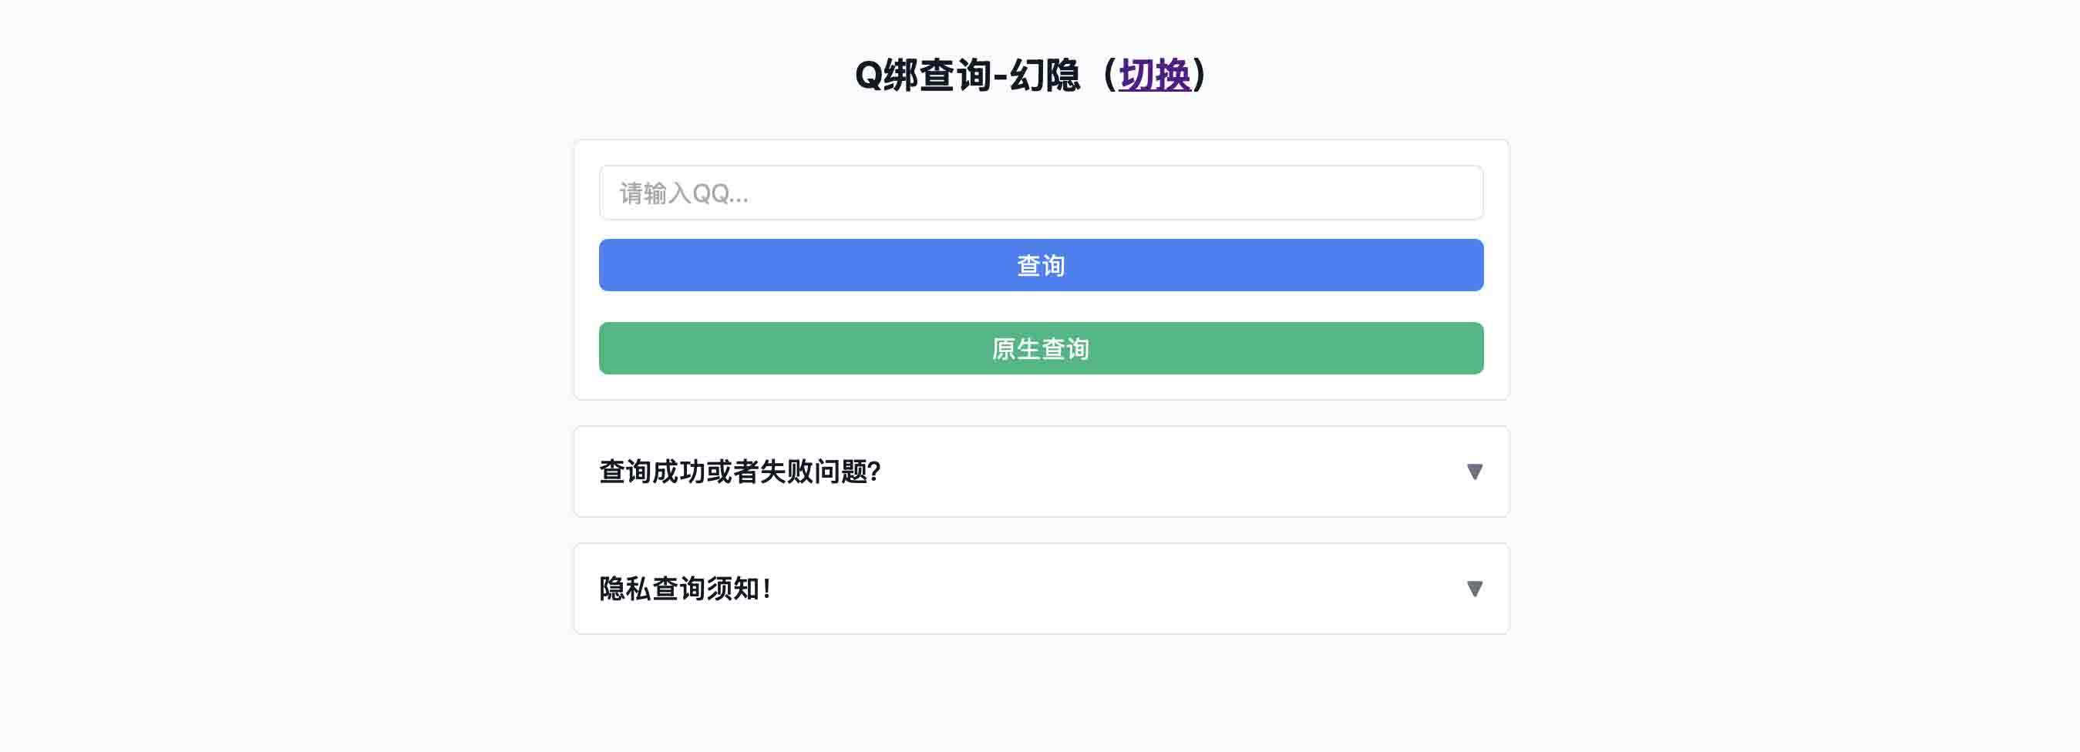Click the down triangle icon beside 查询成功或者失败问题

pos(1473,472)
